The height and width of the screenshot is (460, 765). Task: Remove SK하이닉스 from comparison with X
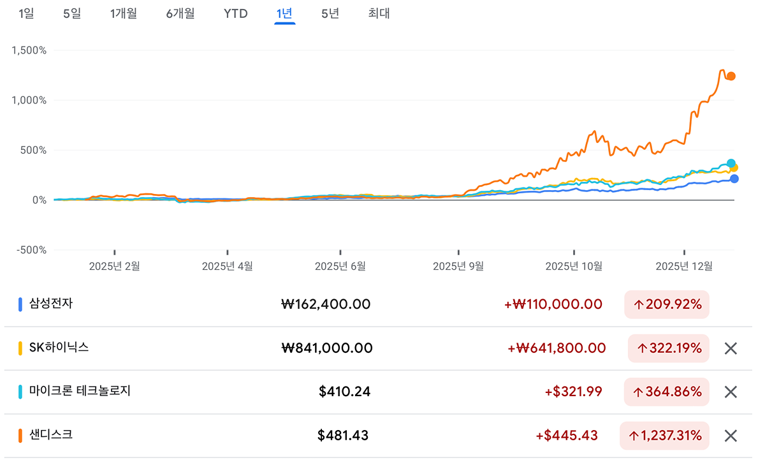pyautogui.click(x=731, y=348)
